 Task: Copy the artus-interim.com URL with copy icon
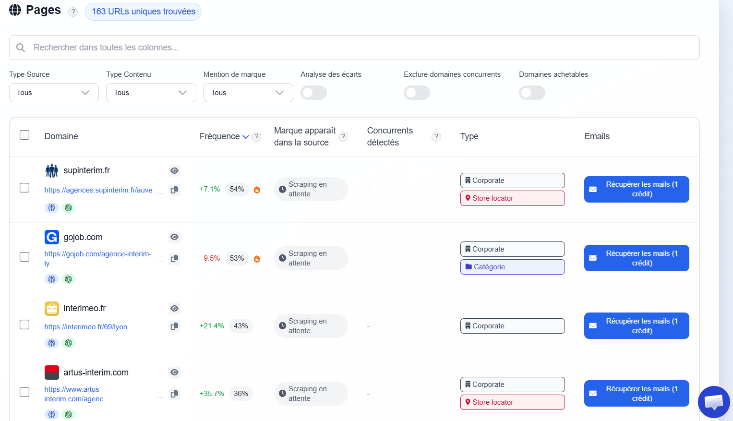click(x=175, y=394)
